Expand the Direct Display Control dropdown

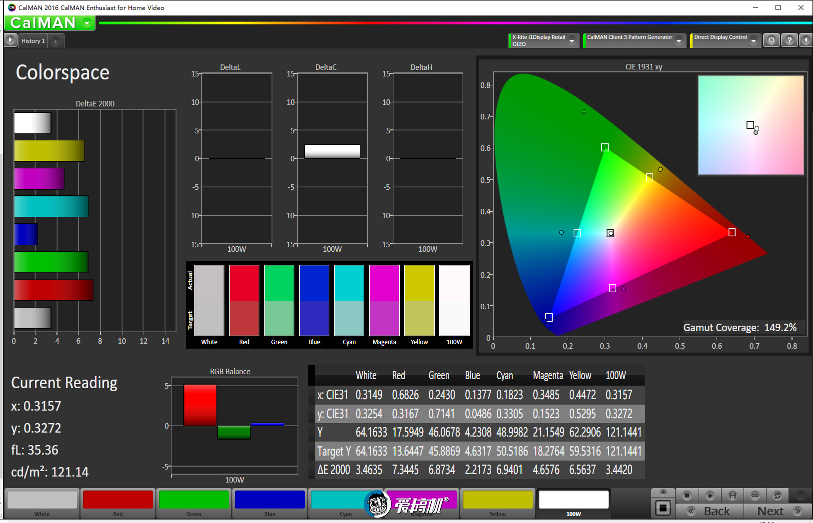tap(754, 41)
